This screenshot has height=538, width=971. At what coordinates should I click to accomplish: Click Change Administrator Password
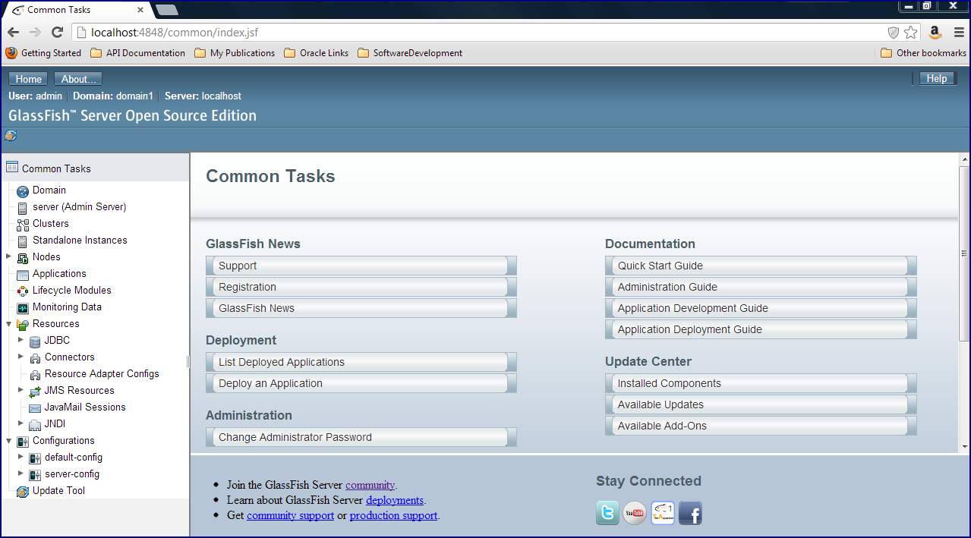[361, 437]
